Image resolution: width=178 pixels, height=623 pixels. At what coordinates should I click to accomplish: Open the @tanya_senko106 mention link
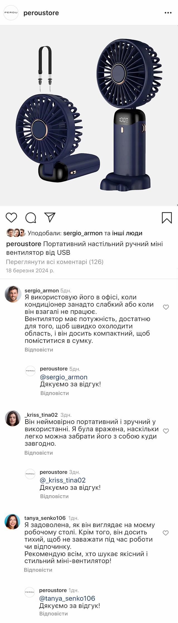pyautogui.click(x=67, y=598)
